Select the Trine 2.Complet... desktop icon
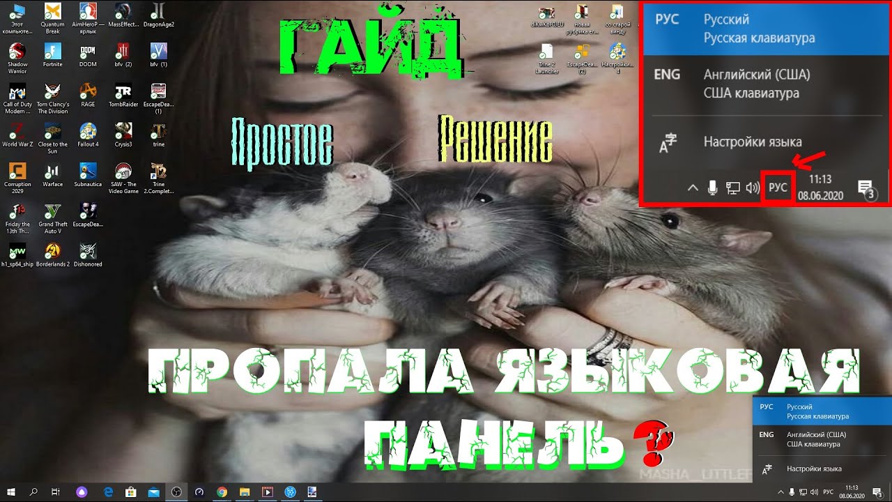This screenshot has width=892, height=502. point(159,178)
